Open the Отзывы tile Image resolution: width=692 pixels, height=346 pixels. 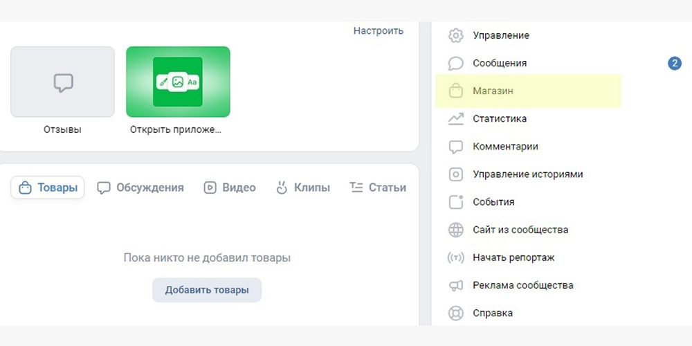click(63, 82)
